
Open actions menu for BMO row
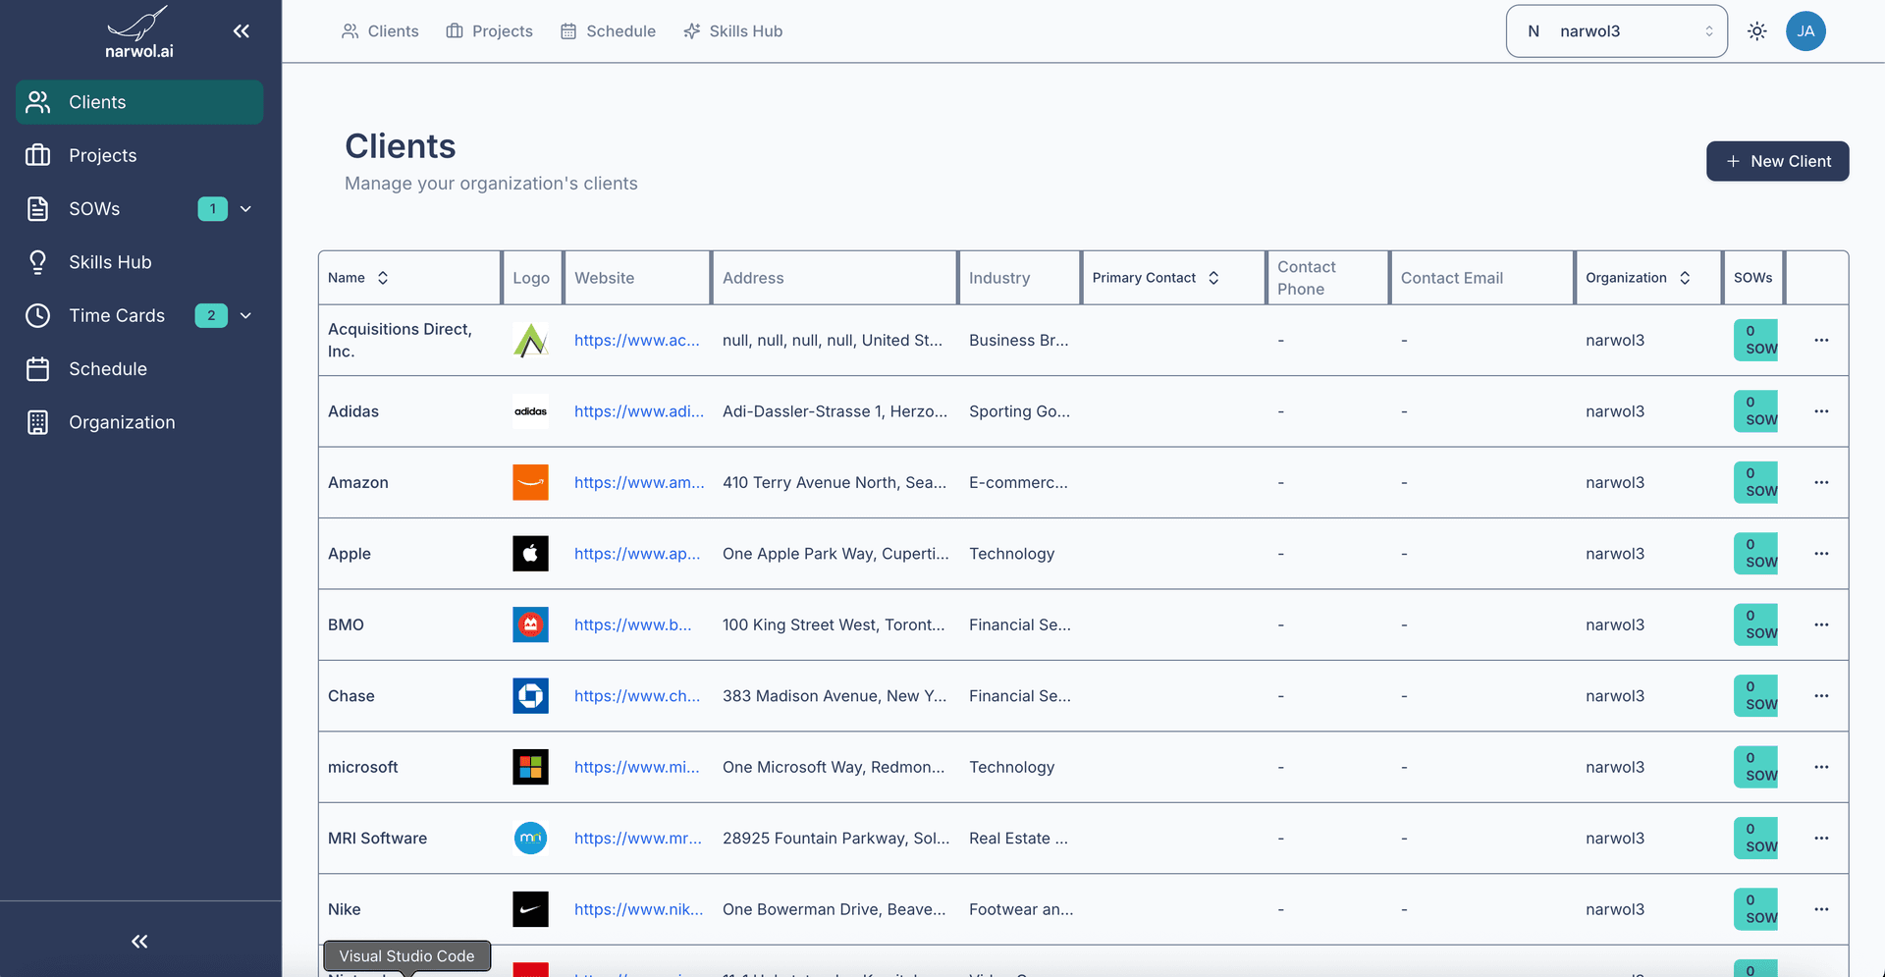(1821, 624)
